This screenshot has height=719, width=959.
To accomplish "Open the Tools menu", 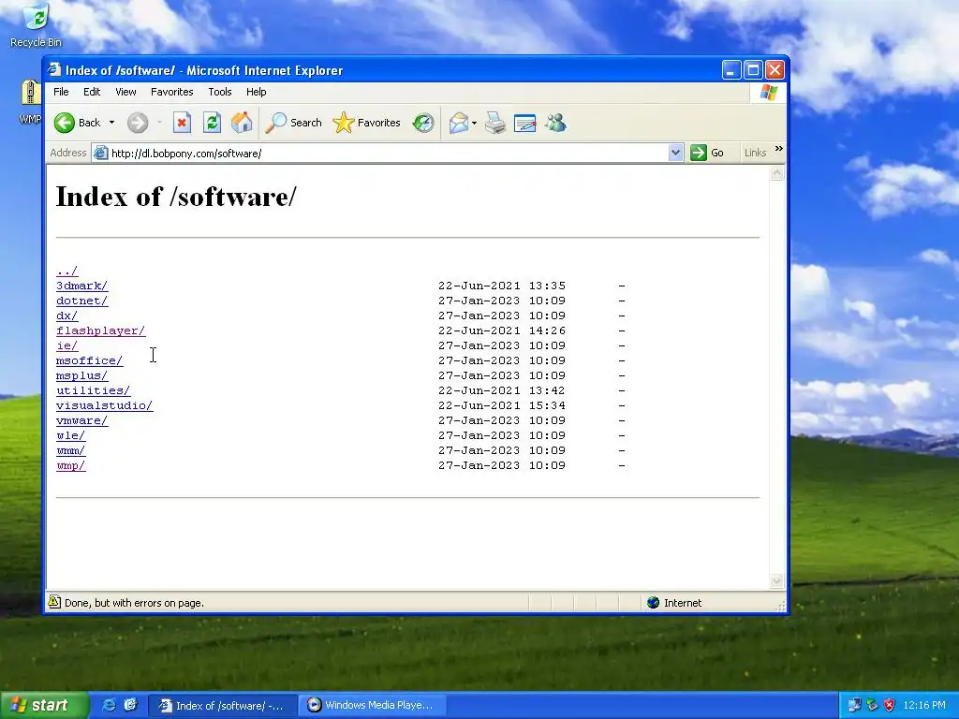I will 219,92.
